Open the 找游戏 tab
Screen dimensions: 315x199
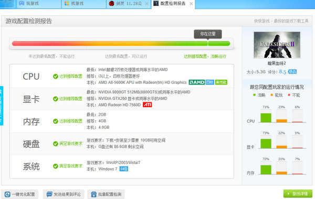[x=84, y=4]
